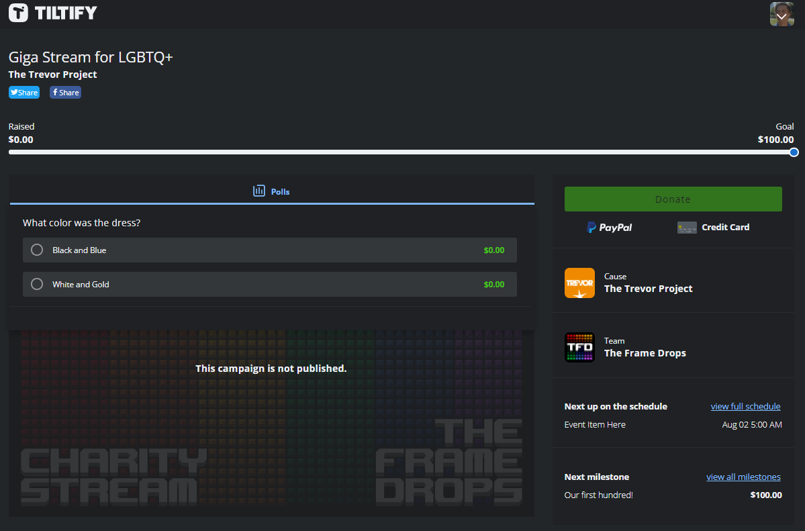
Task: Click the $100.00 goal amount
Action: (x=775, y=140)
